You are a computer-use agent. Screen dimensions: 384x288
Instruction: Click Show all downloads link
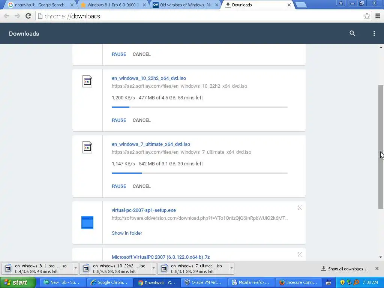click(x=348, y=269)
